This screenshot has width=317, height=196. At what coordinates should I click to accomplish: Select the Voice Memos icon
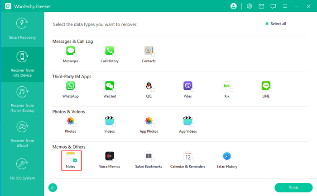[x=110, y=156]
